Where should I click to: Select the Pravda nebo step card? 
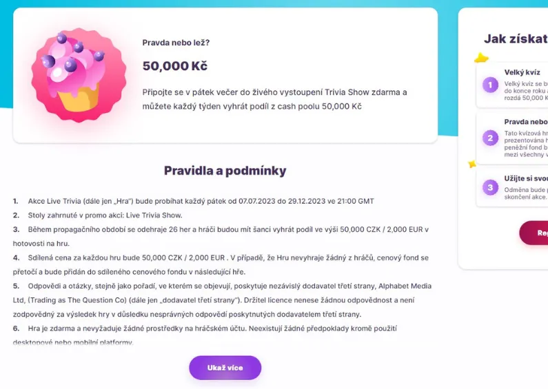point(512,138)
